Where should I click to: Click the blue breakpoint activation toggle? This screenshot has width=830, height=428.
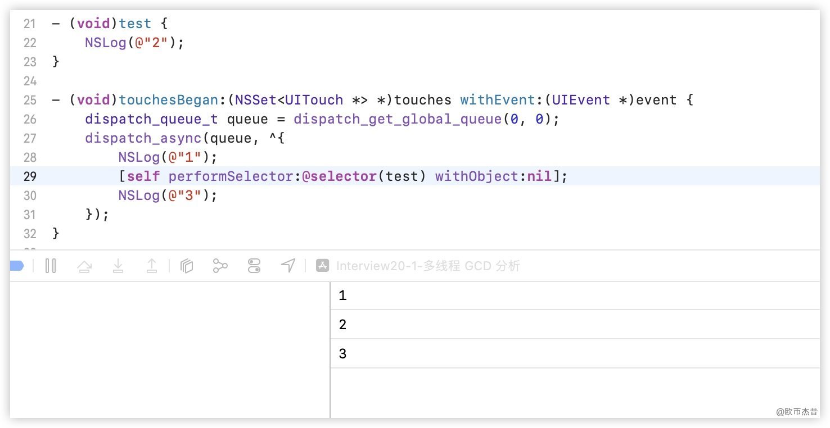click(17, 266)
